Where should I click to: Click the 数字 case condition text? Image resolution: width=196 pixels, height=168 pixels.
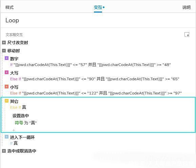coord(91,65)
